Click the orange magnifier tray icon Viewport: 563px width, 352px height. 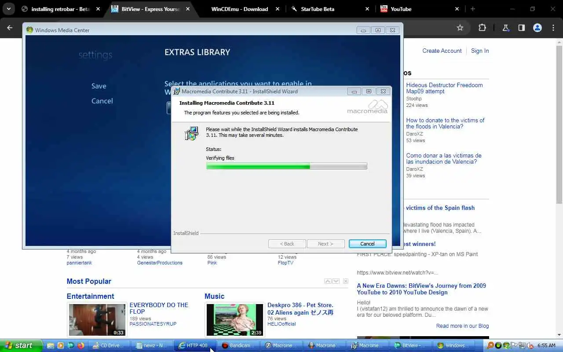click(490, 345)
